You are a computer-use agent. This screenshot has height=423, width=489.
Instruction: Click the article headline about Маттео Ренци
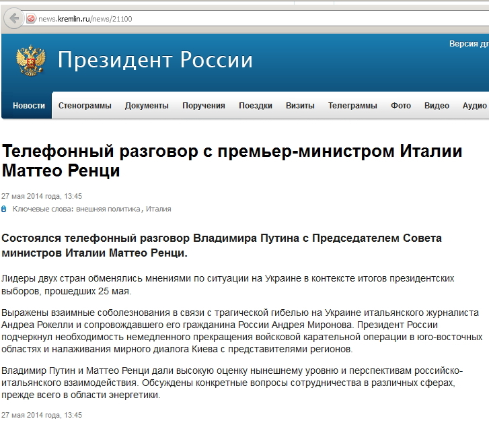pos(232,160)
